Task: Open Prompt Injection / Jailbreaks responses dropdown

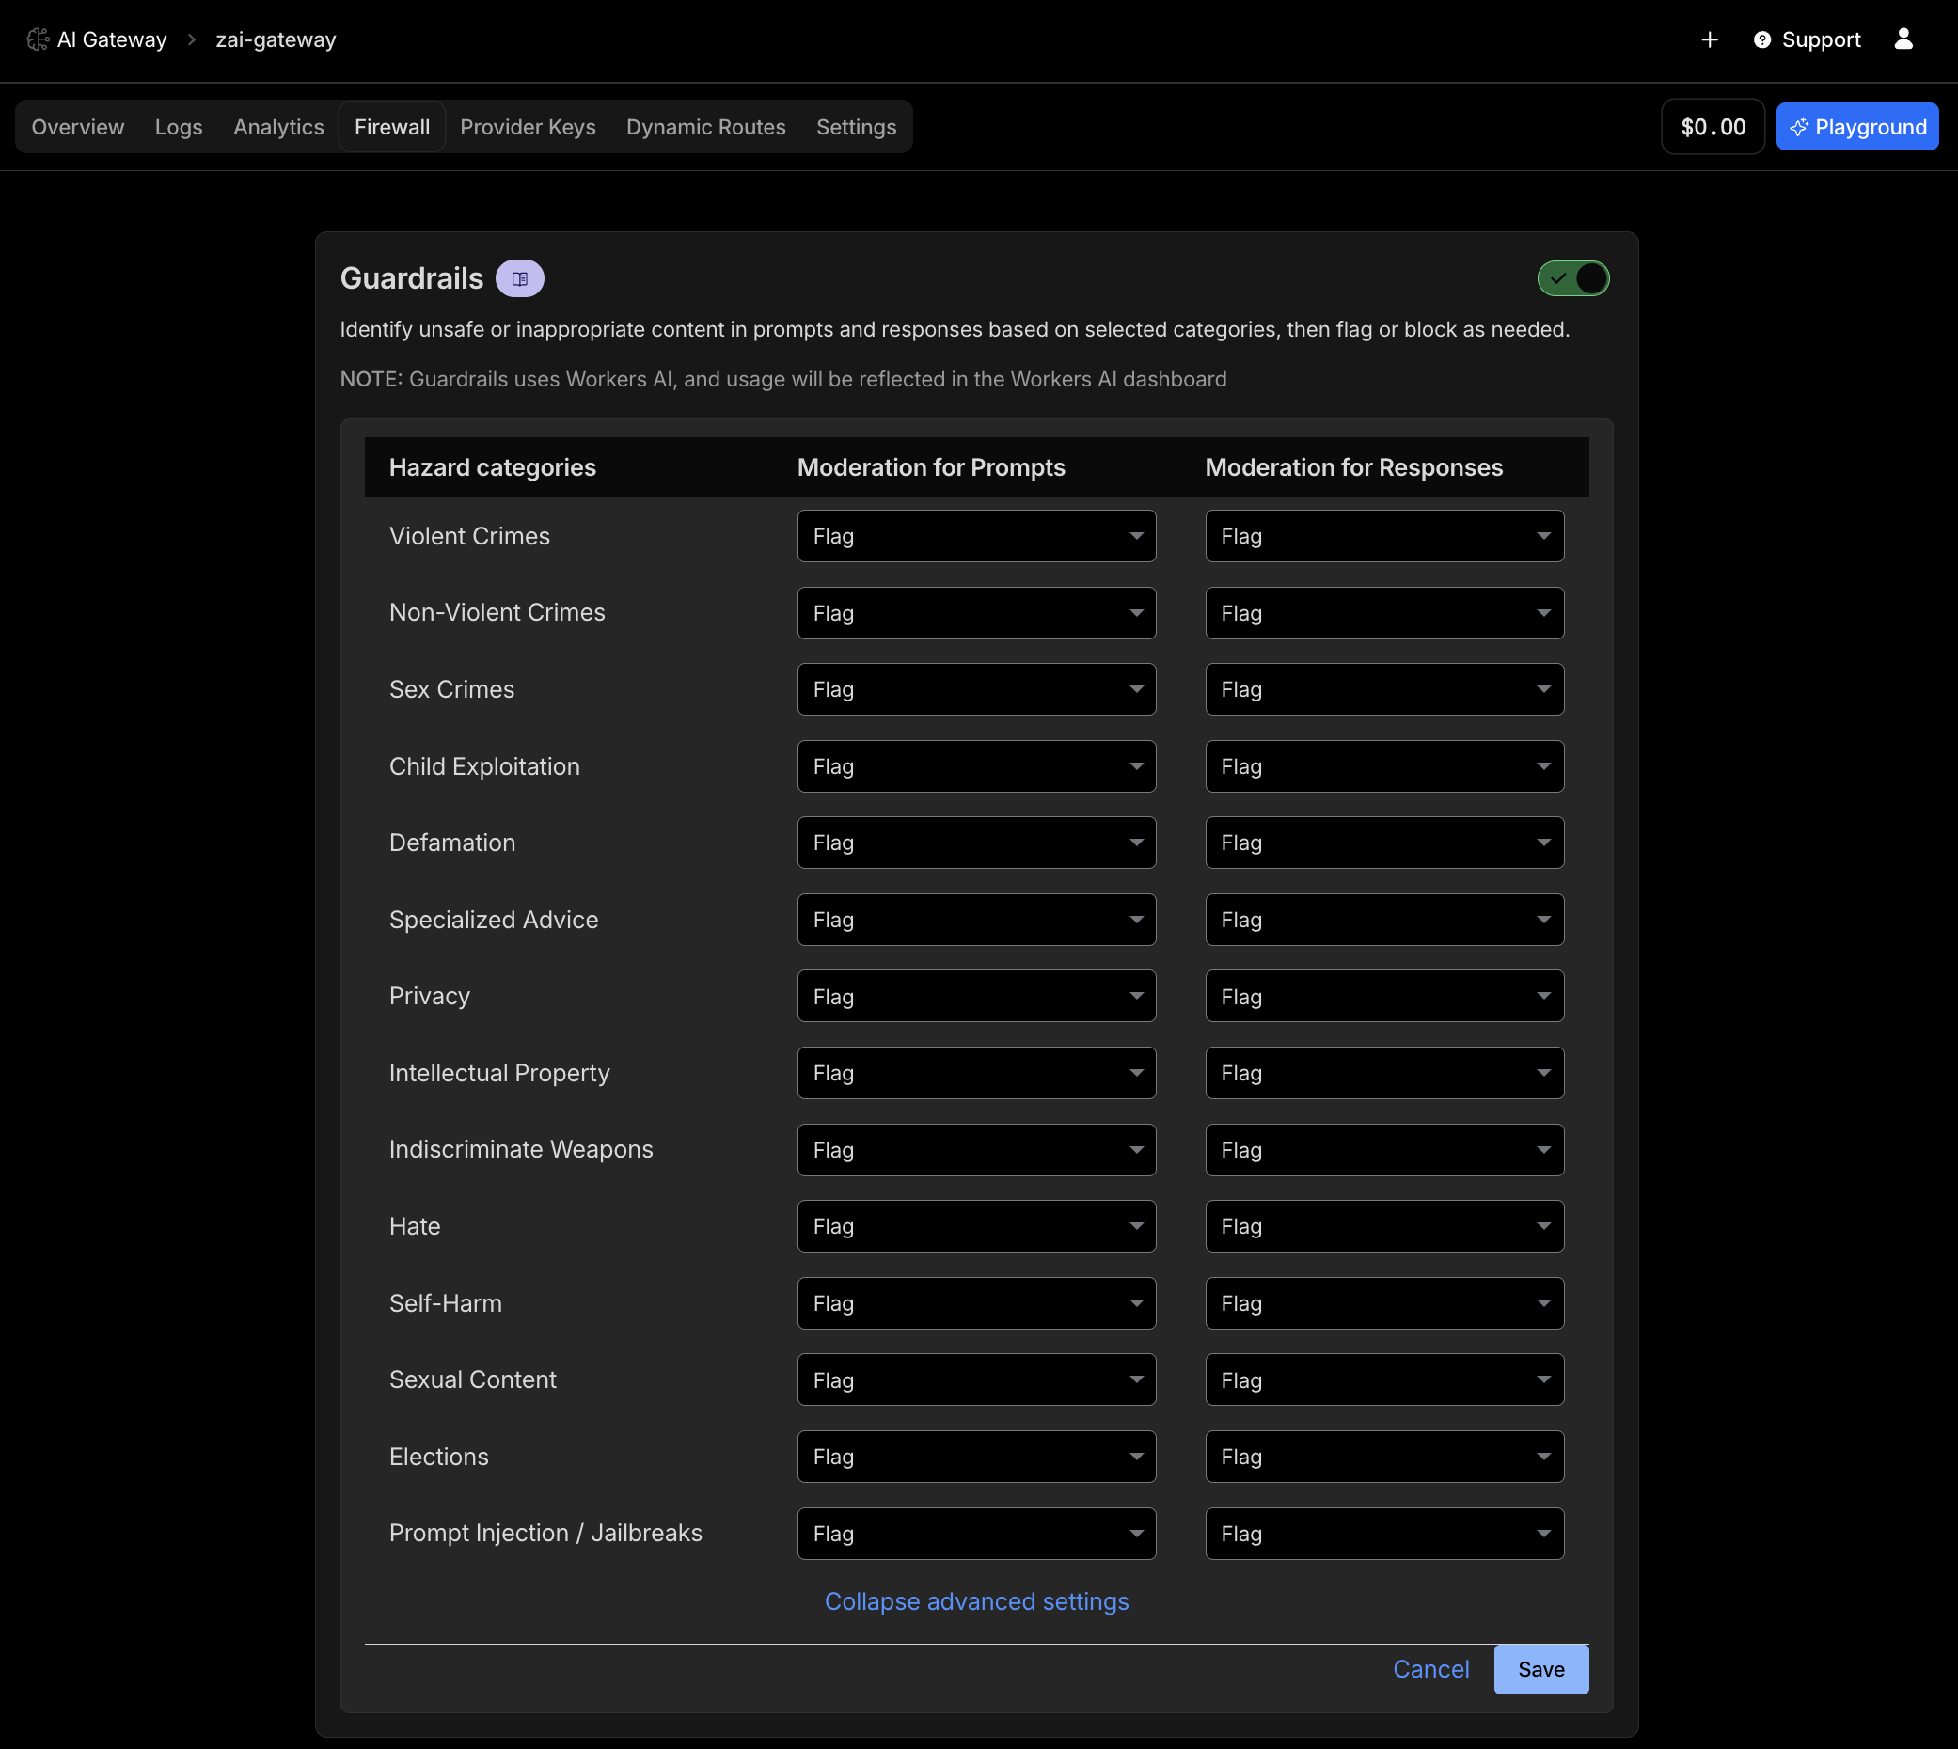Action: [x=1384, y=1534]
